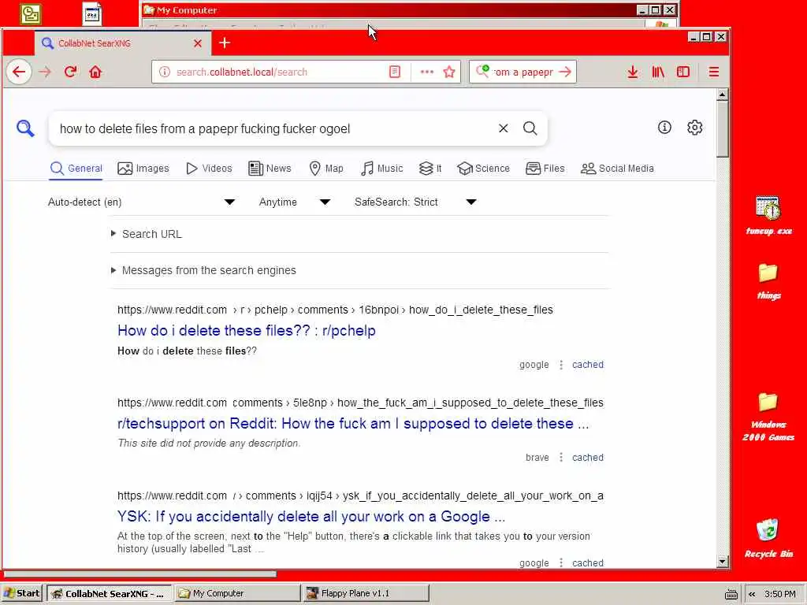Click the SearXNG logo magnifier
807x605 pixels.
[25, 128]
